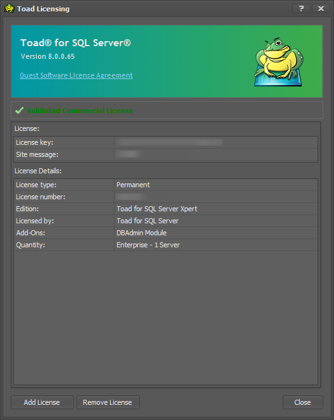The width and height of the screenshot is (334, 420).
Task: Click 'Toad for SQL Server' Licensed by value
Action: (147, 221)
